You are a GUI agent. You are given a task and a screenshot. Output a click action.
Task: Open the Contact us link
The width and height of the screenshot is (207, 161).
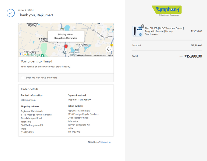[106, 142]
